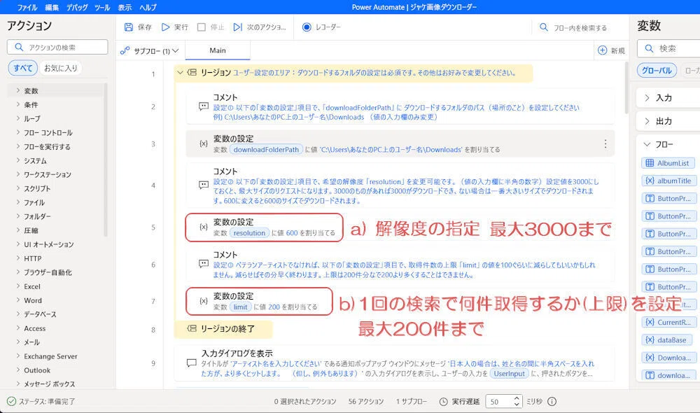The height and width of the screenshot is (413, 700).
Task: Open the ファイル menu
Action: [x=27, y=7]
